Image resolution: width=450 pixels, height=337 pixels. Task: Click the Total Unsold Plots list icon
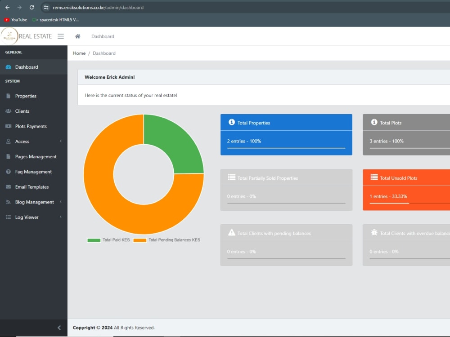(374, 177)
